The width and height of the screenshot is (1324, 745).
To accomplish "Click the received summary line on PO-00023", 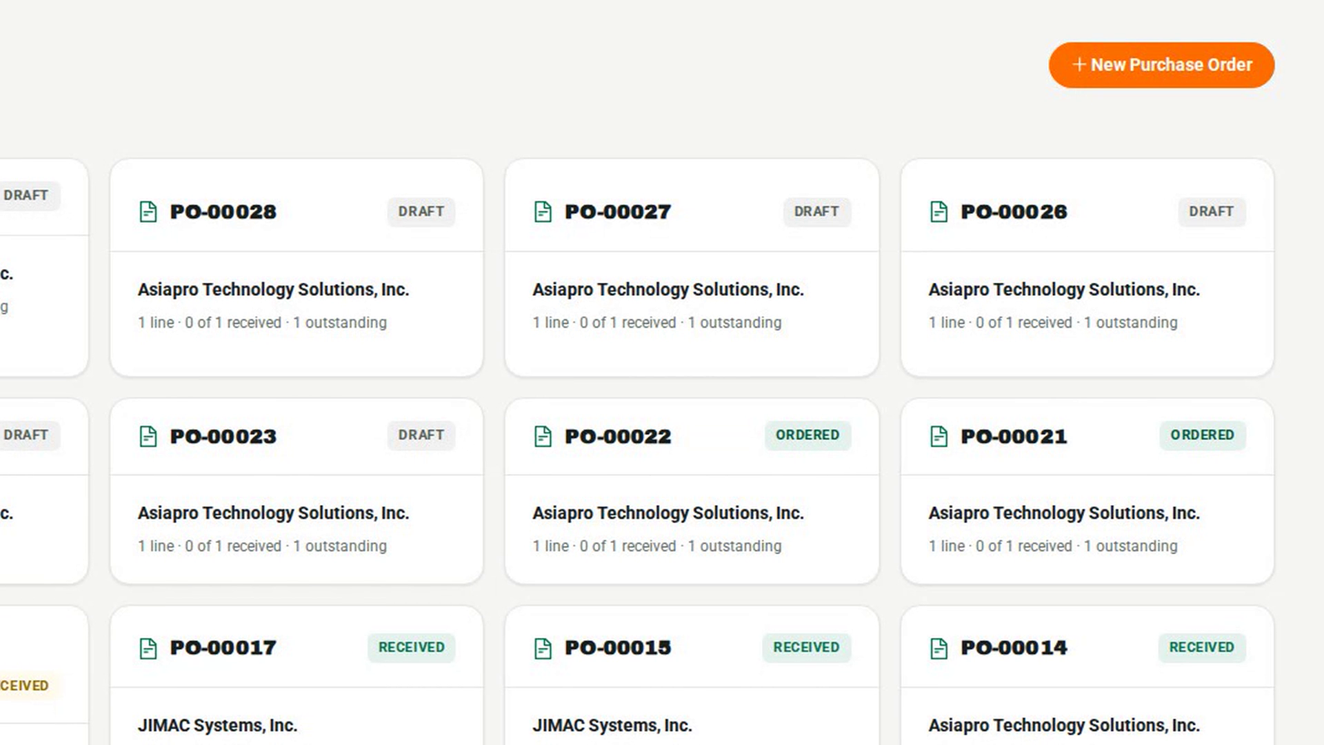I will [262, 546].
